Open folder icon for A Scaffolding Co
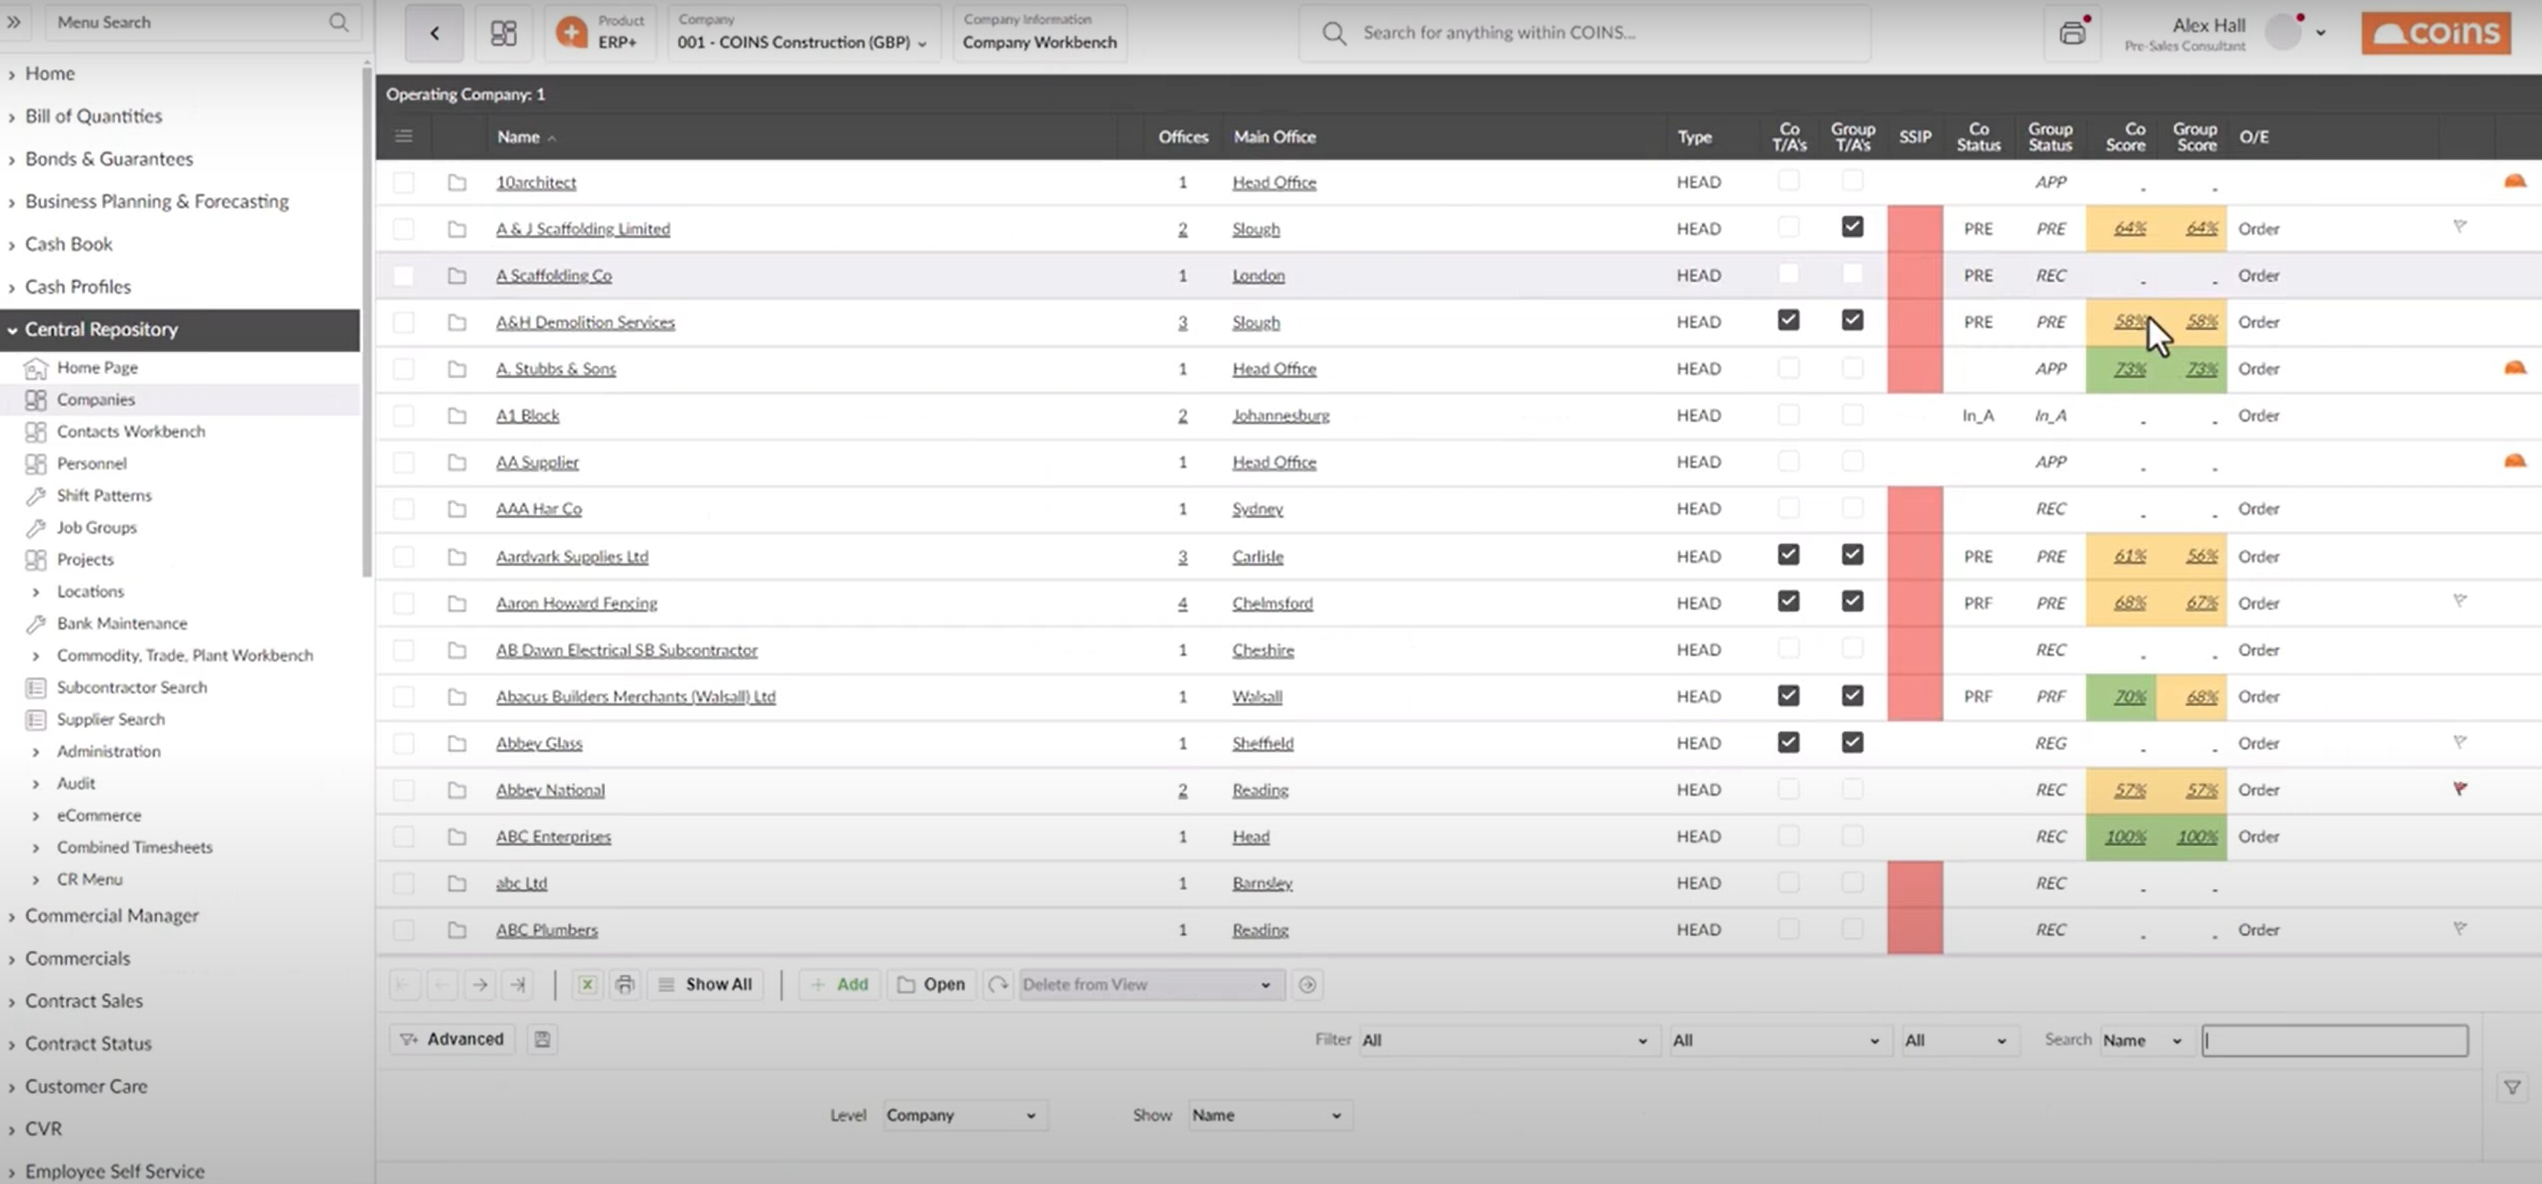The width and height of the screenshot is (2542, 1184). click(457, 277)
